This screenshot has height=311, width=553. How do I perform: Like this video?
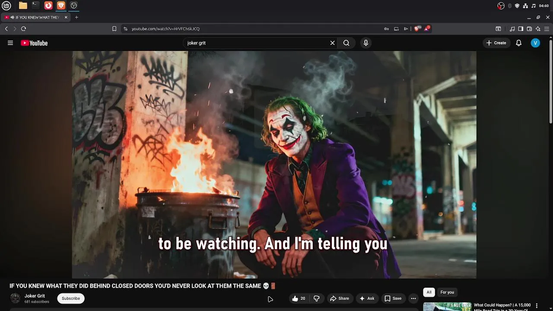tap(299, 298)
